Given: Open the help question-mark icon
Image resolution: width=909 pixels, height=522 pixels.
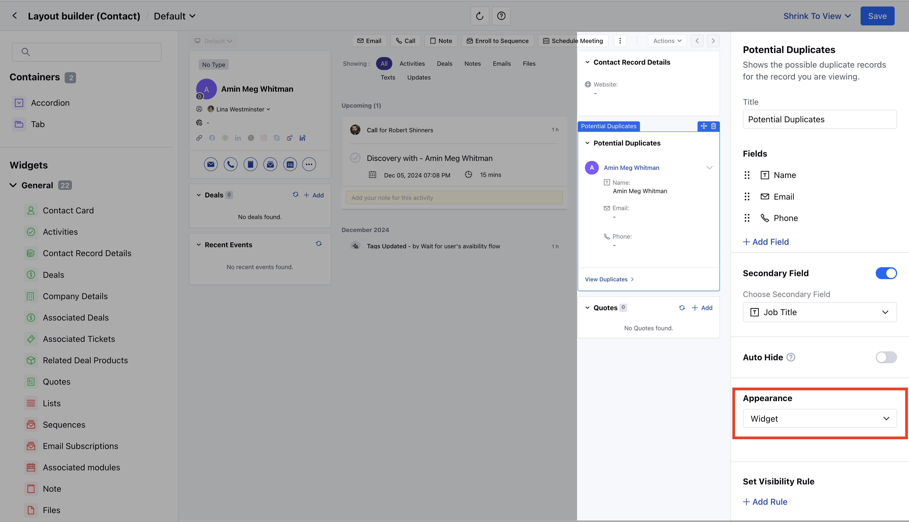Looking at the screenshot, I should [x=501, y=16].
